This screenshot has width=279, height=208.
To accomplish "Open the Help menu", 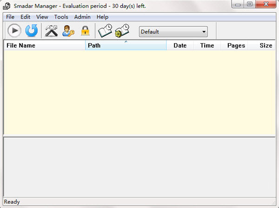I will click(102, 17).
